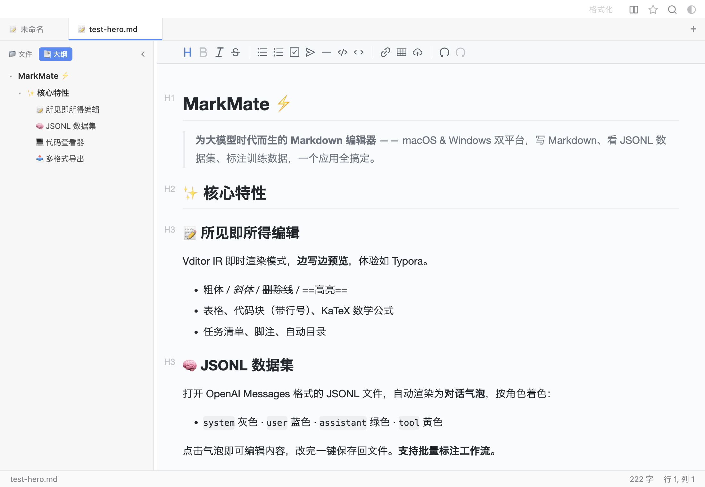Viewport: 705px width, 487px height.
Task: Insert an unordered bullet list
Action: [x=262, y=52]
